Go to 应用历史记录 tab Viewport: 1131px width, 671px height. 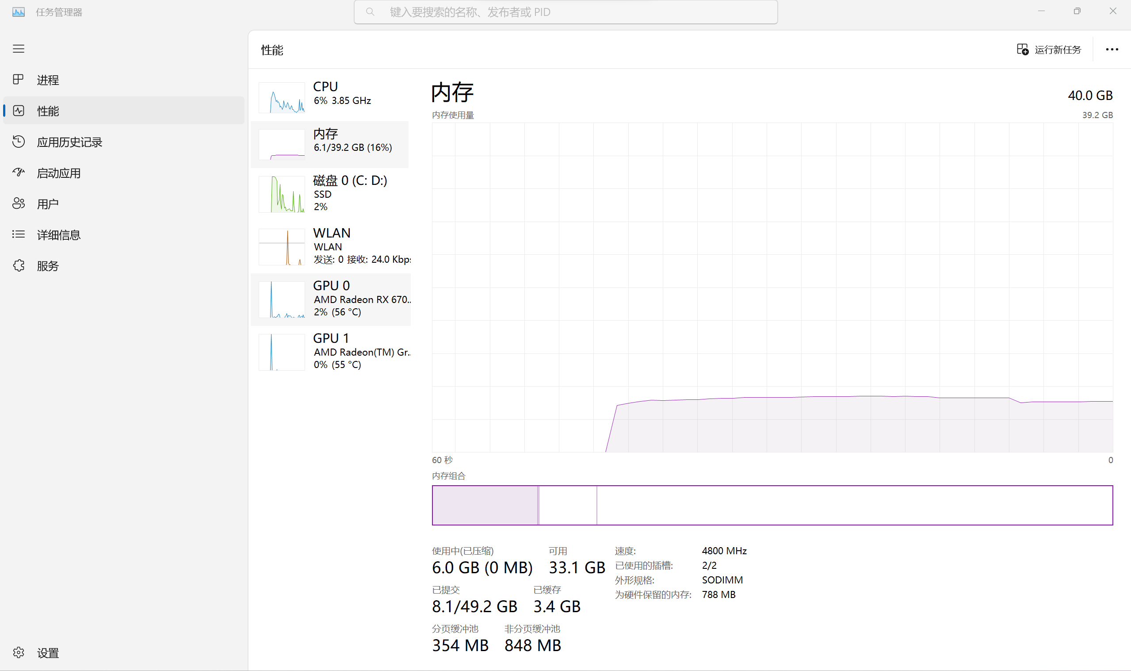pos(123,142)
